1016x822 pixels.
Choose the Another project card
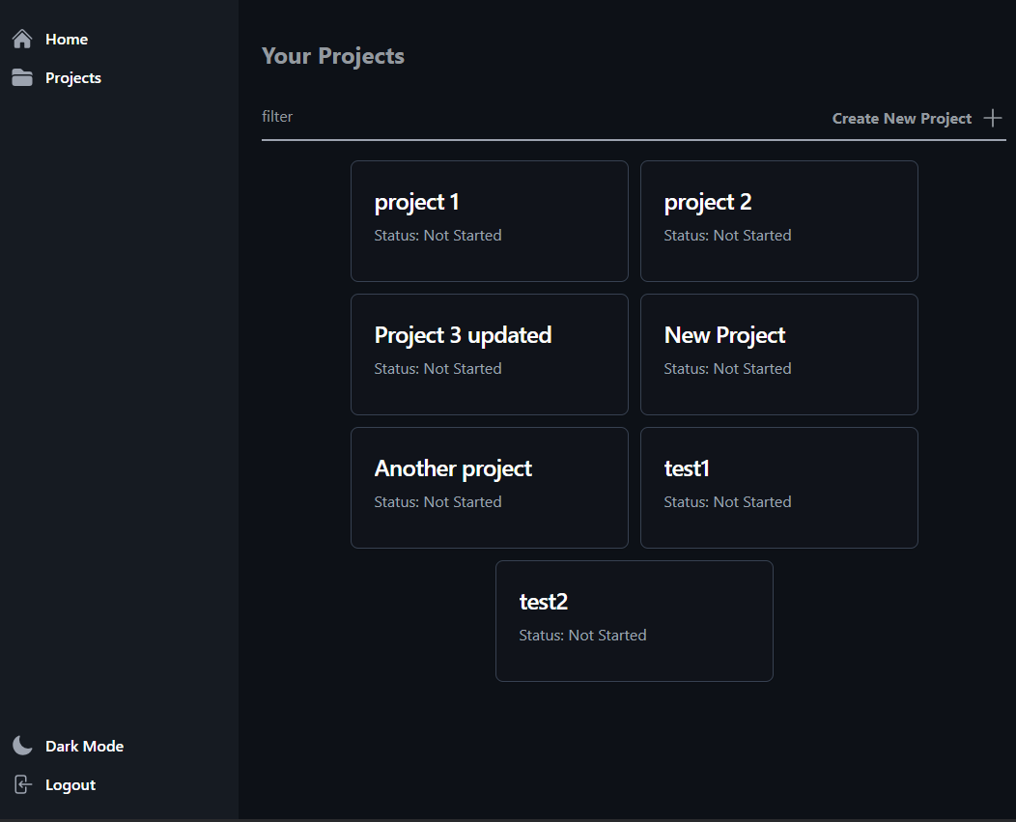489,488
